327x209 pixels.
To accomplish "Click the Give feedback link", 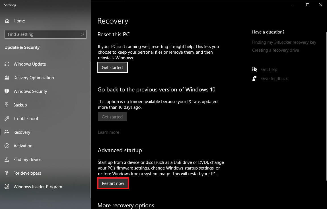I will [x=274, y=79].
